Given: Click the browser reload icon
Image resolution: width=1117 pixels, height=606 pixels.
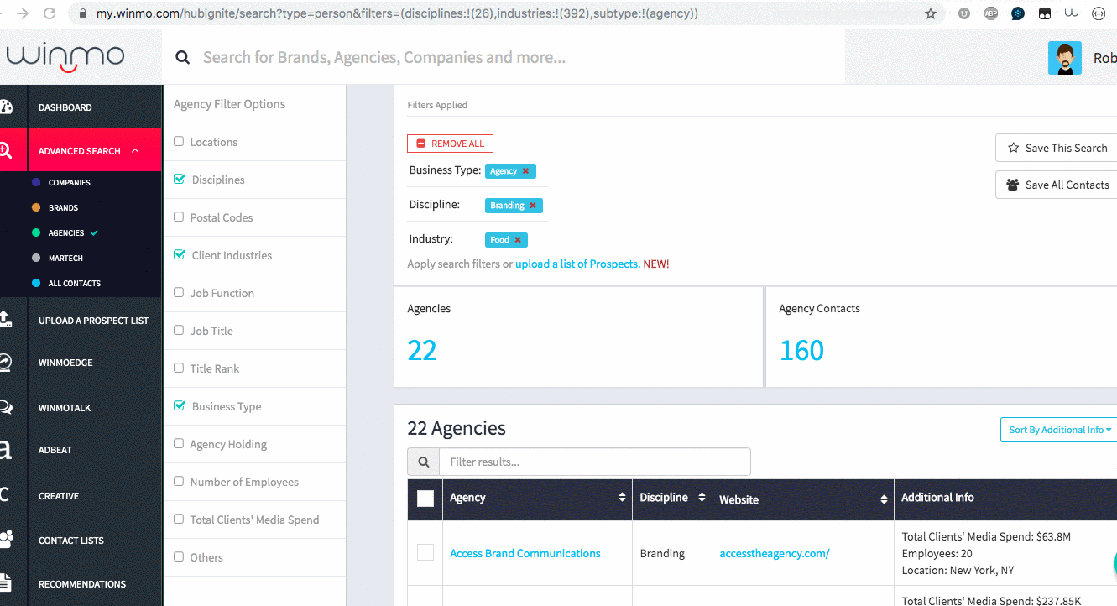Looking at the screenshot, I should 50,13.
